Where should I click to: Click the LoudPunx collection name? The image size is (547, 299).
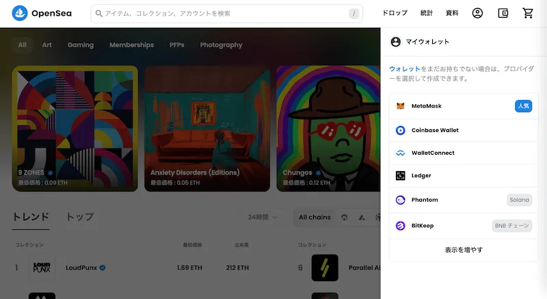click(81, 268)
